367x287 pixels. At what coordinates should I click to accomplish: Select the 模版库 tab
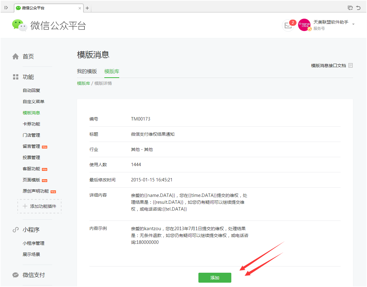pos(112,71)
